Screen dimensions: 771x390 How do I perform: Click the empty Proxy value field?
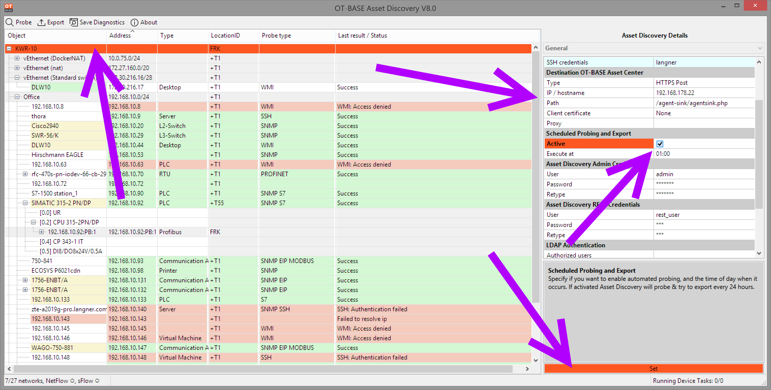point(704,123)
